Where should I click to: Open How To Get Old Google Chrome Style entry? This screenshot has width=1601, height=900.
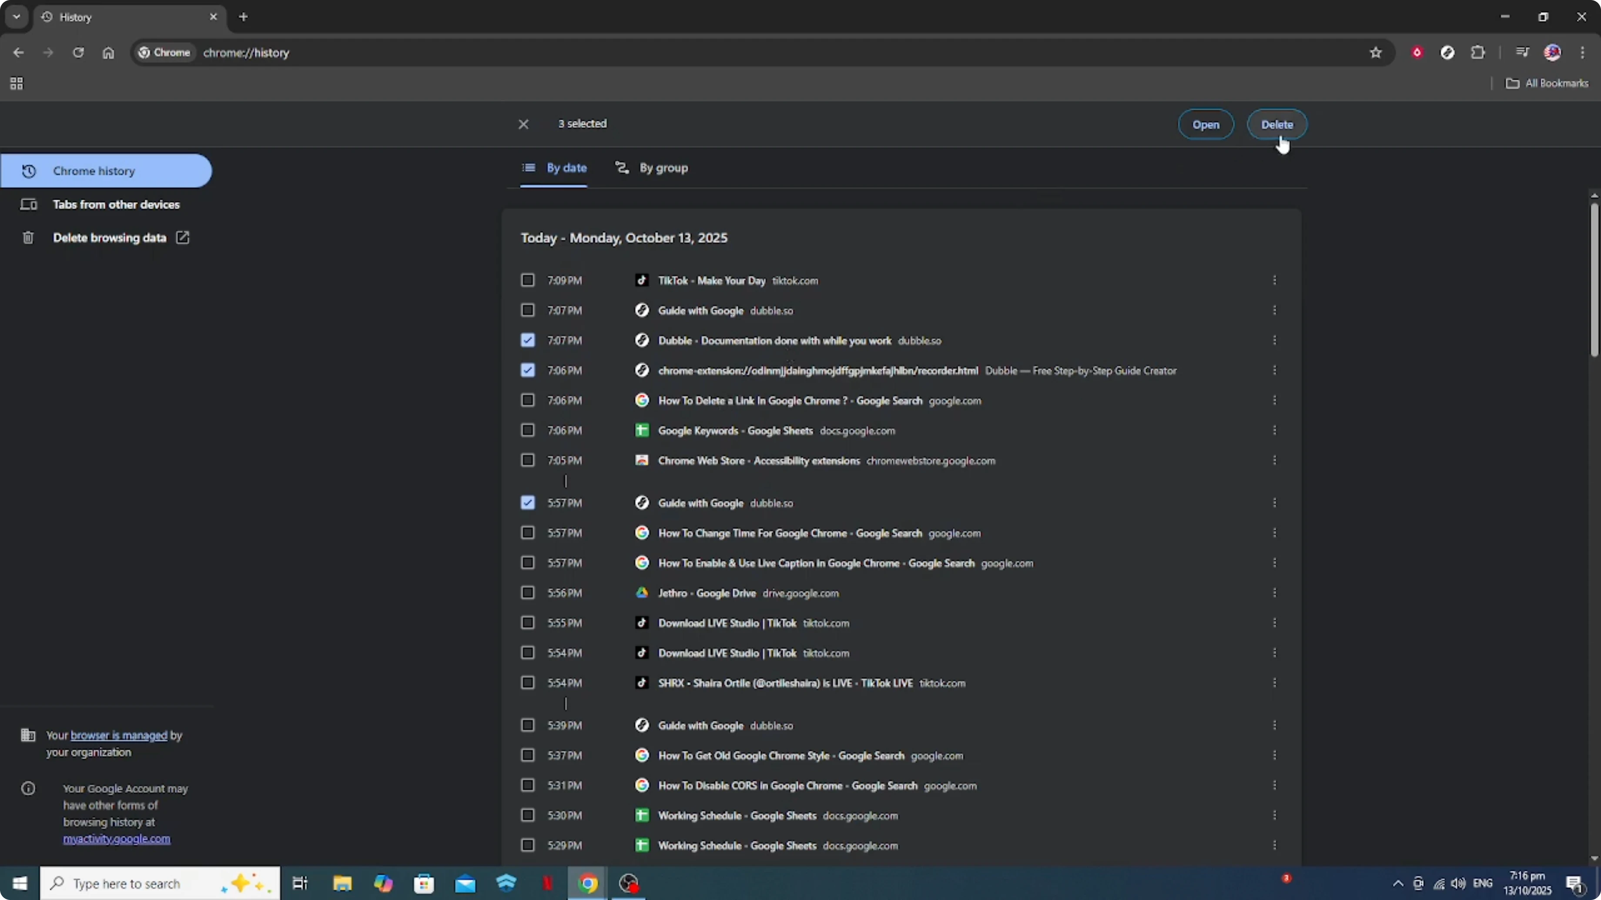(x=780, y=756)
